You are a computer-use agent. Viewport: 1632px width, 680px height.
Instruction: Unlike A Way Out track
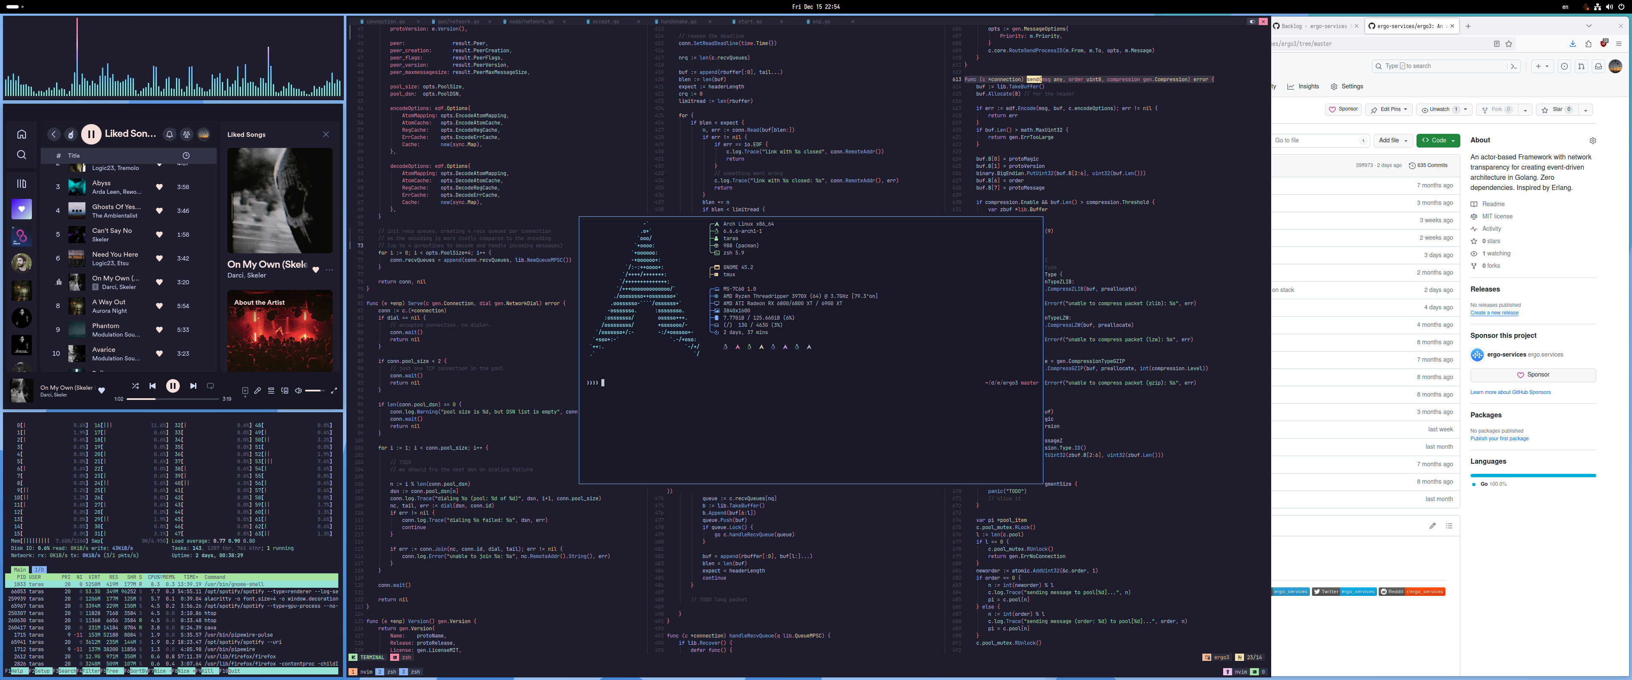click(160, 306)
